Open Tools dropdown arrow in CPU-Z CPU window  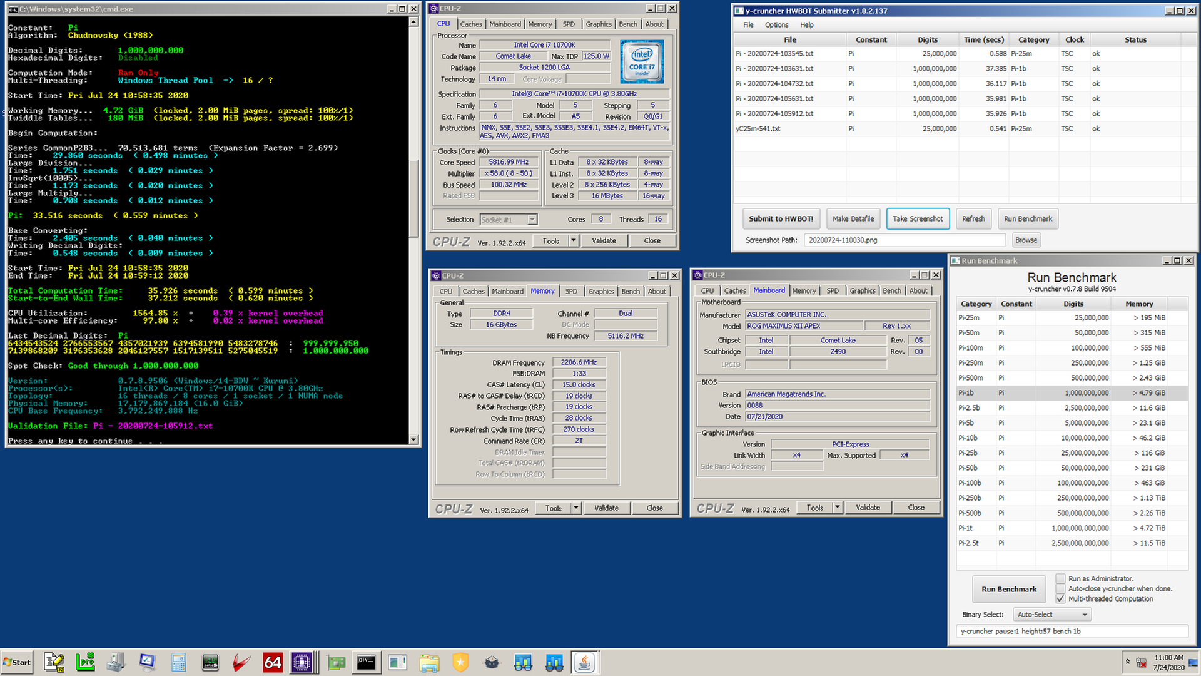(573, 241)
